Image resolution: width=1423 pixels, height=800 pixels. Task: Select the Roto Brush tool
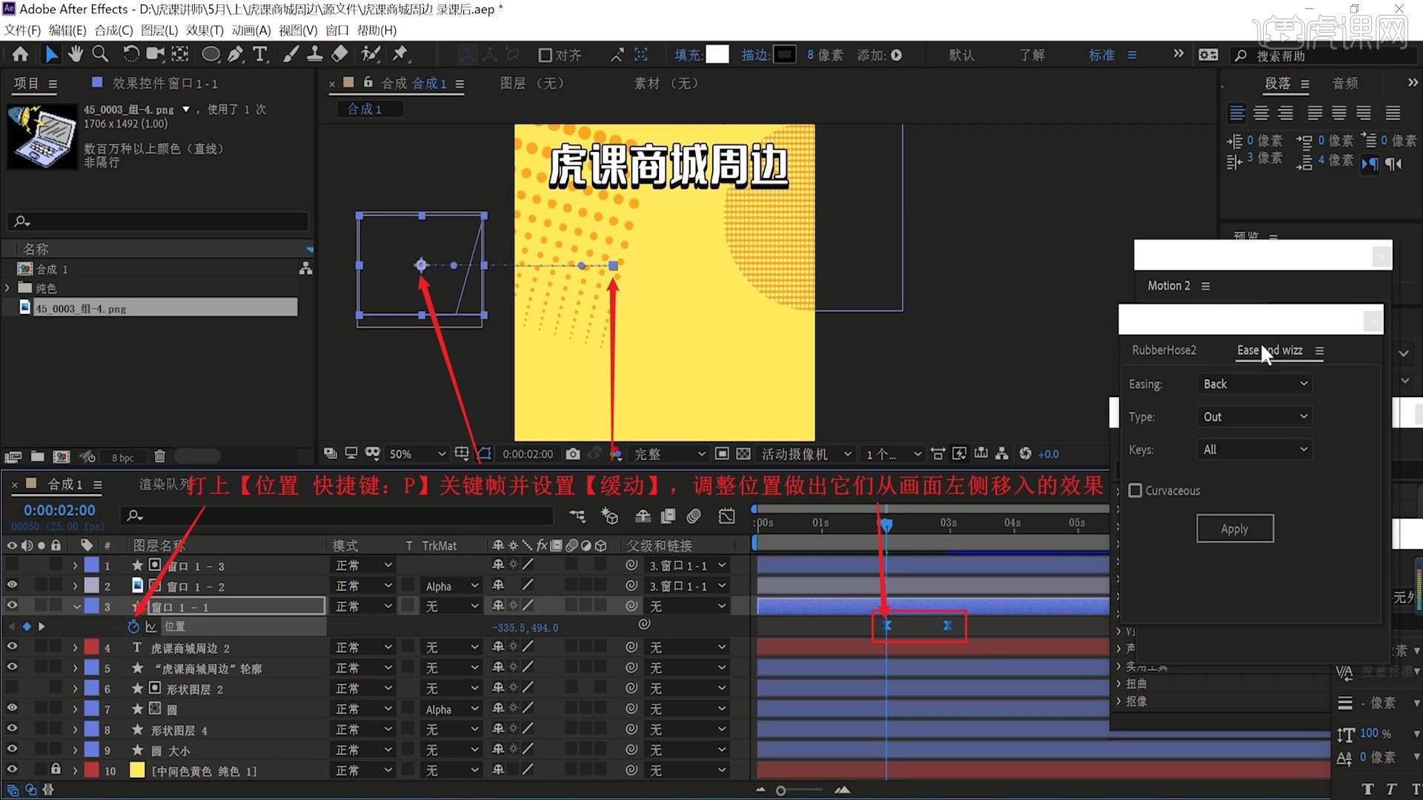[x=371, y=54]
